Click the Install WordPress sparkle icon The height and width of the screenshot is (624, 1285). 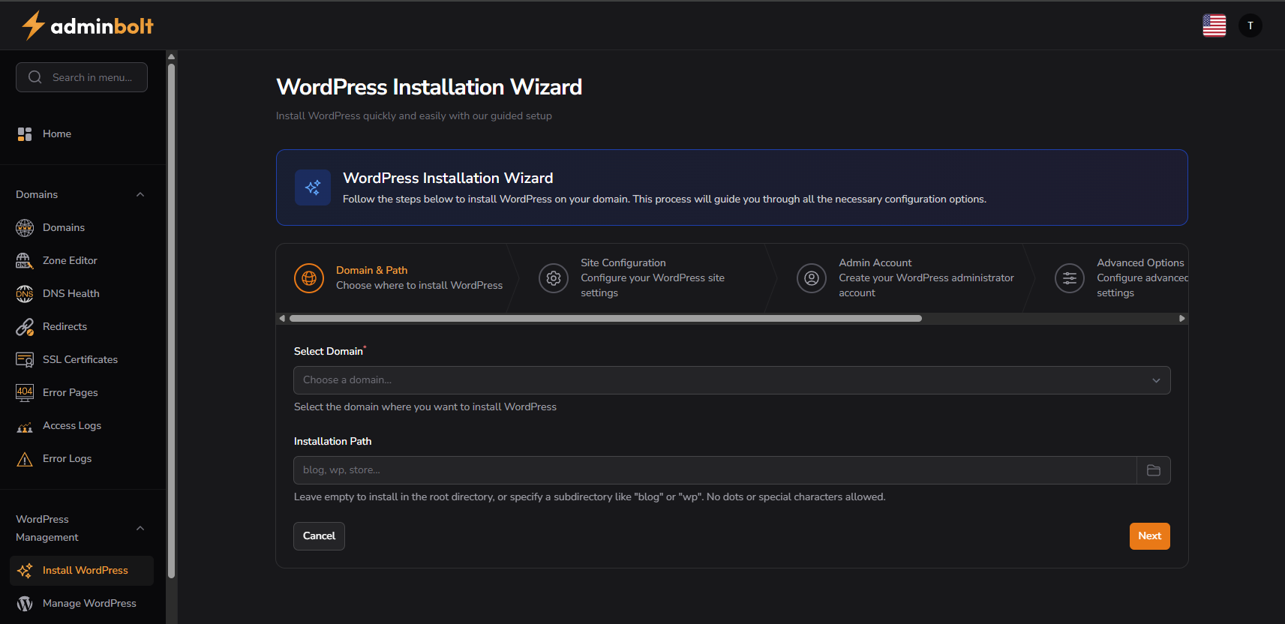25,570
